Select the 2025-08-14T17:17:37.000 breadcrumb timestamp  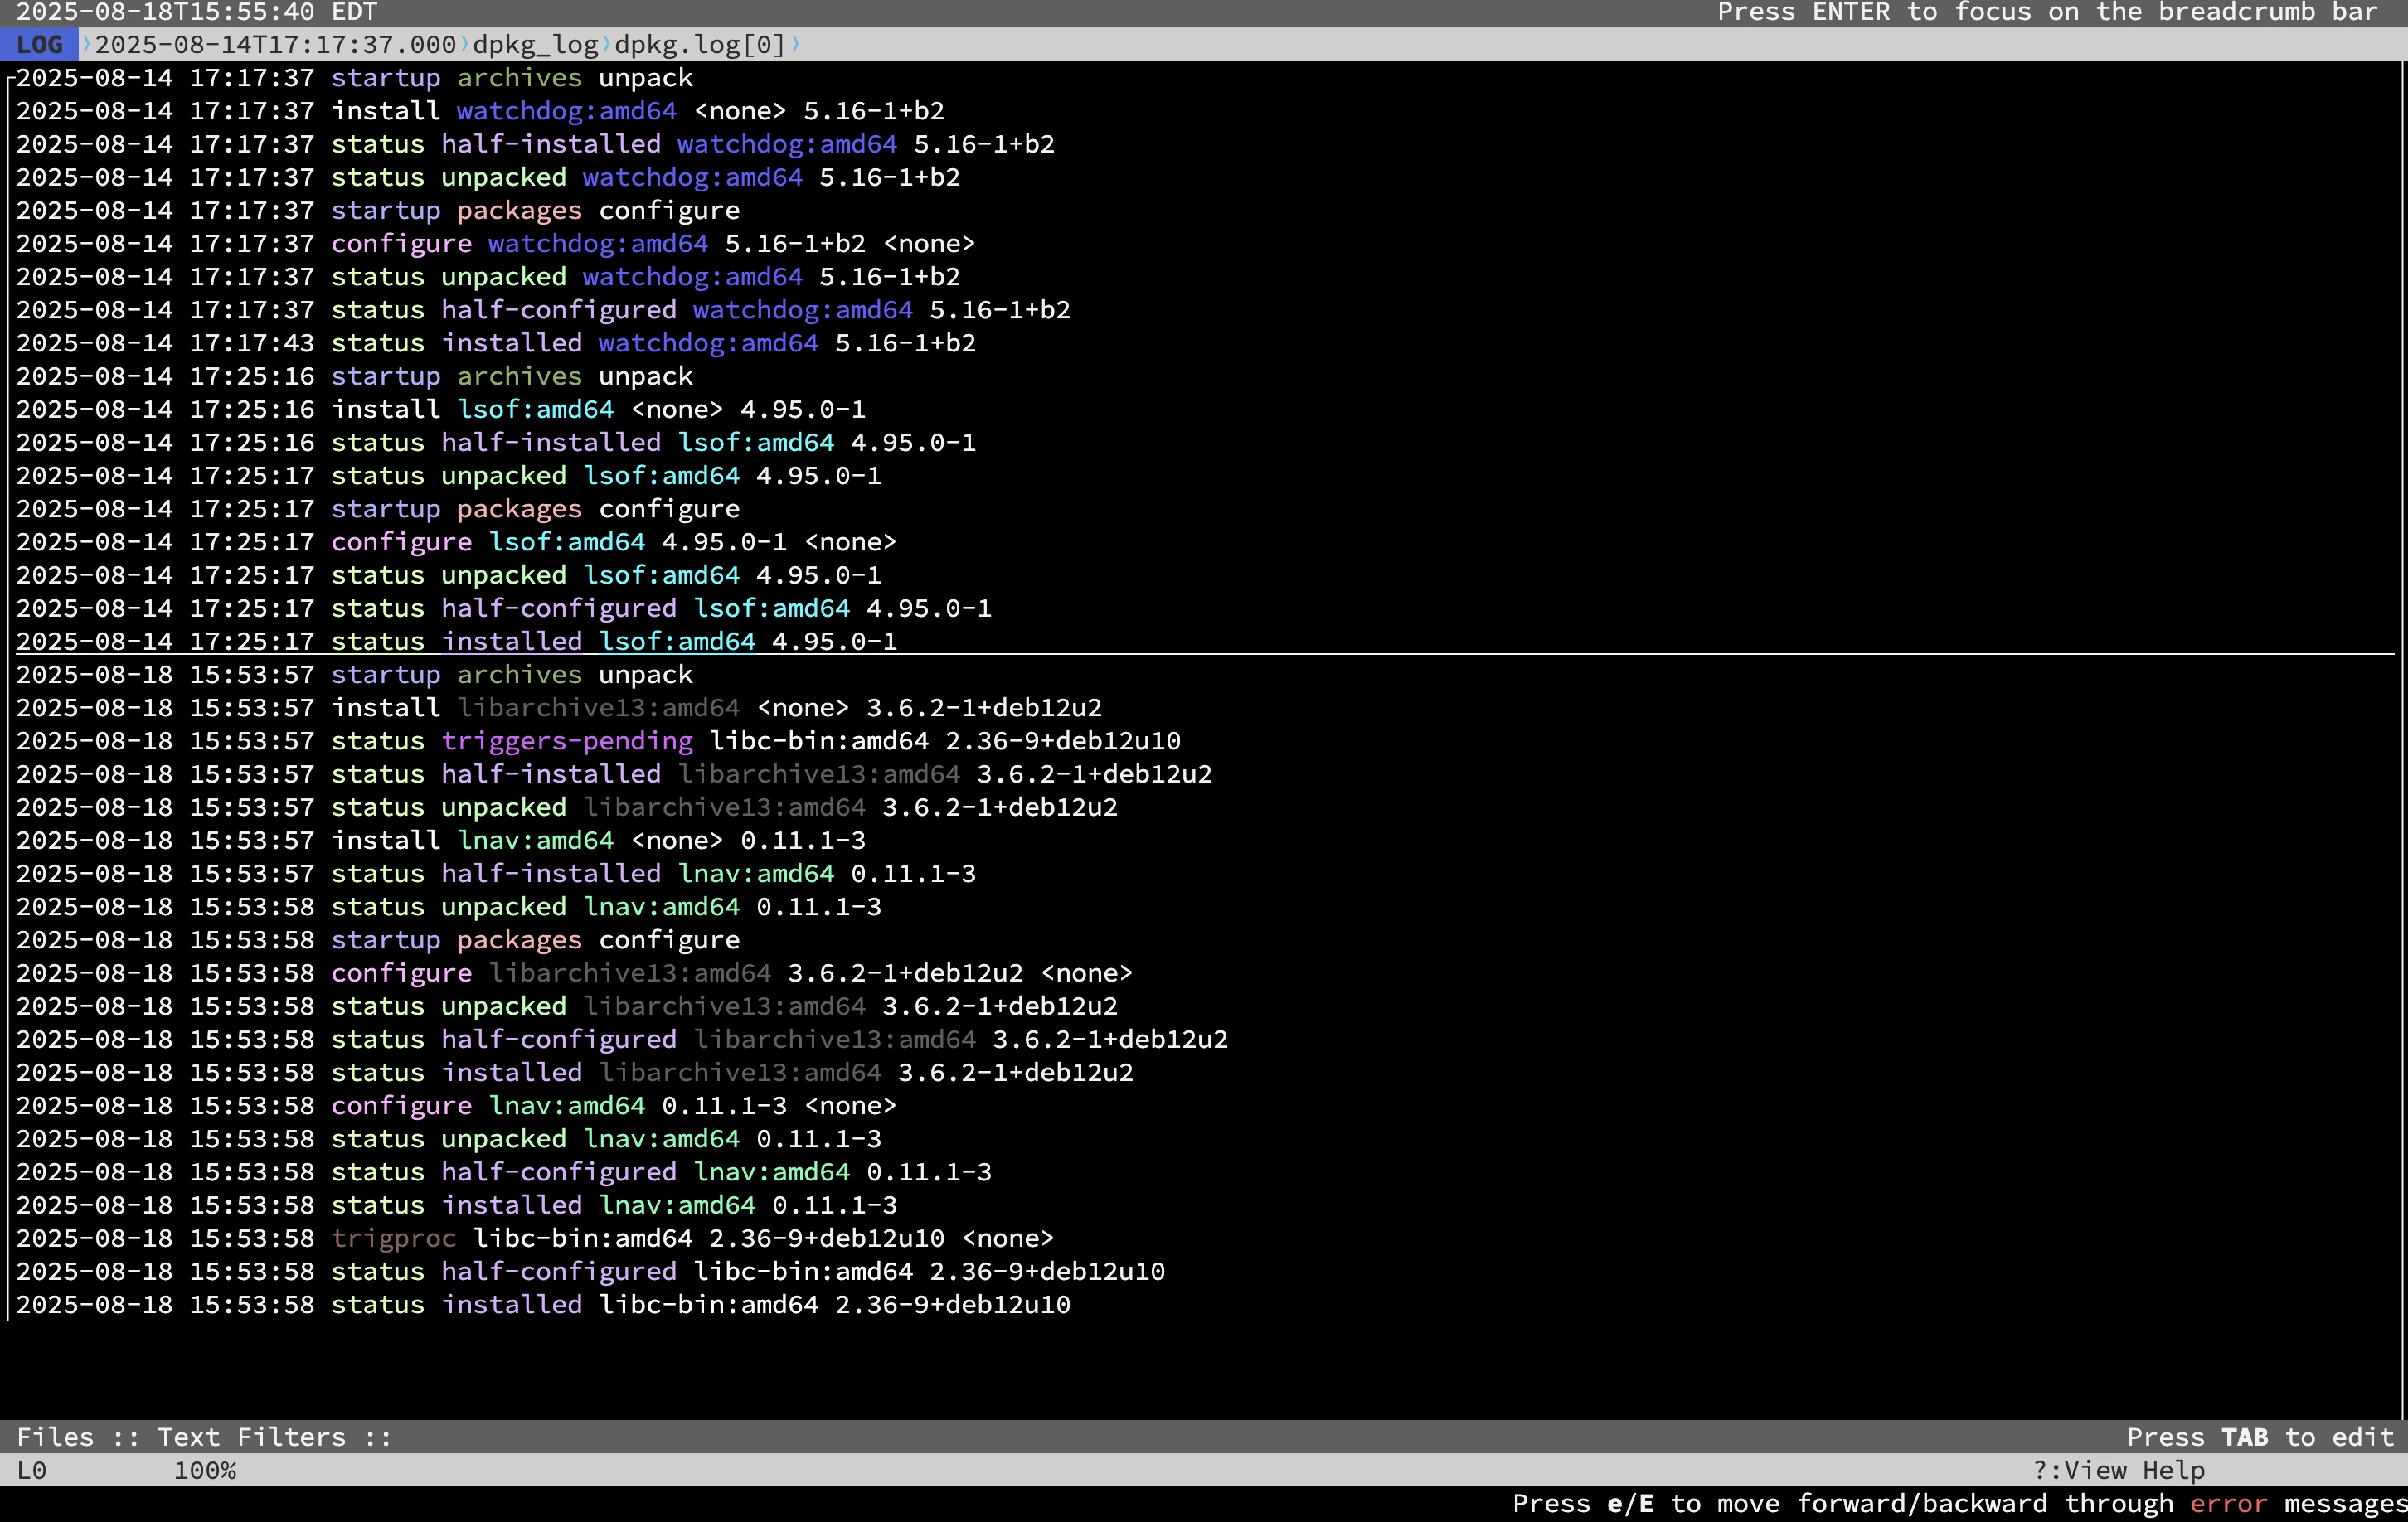click(x=275, y=45)
